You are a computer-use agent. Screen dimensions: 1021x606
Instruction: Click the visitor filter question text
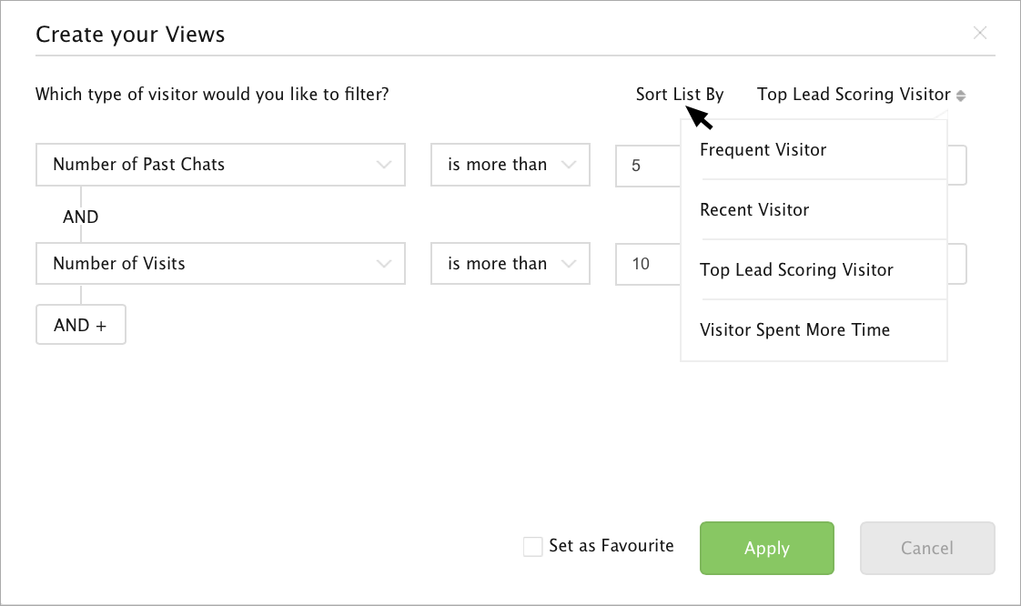pyautogui.click(x=212, y=94)
